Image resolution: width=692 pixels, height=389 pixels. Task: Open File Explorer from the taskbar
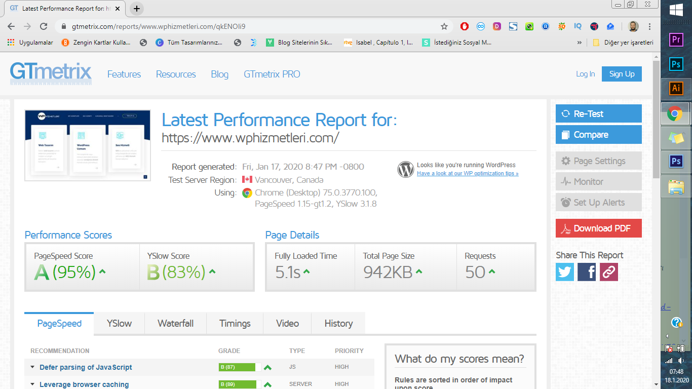pos(676,186)
